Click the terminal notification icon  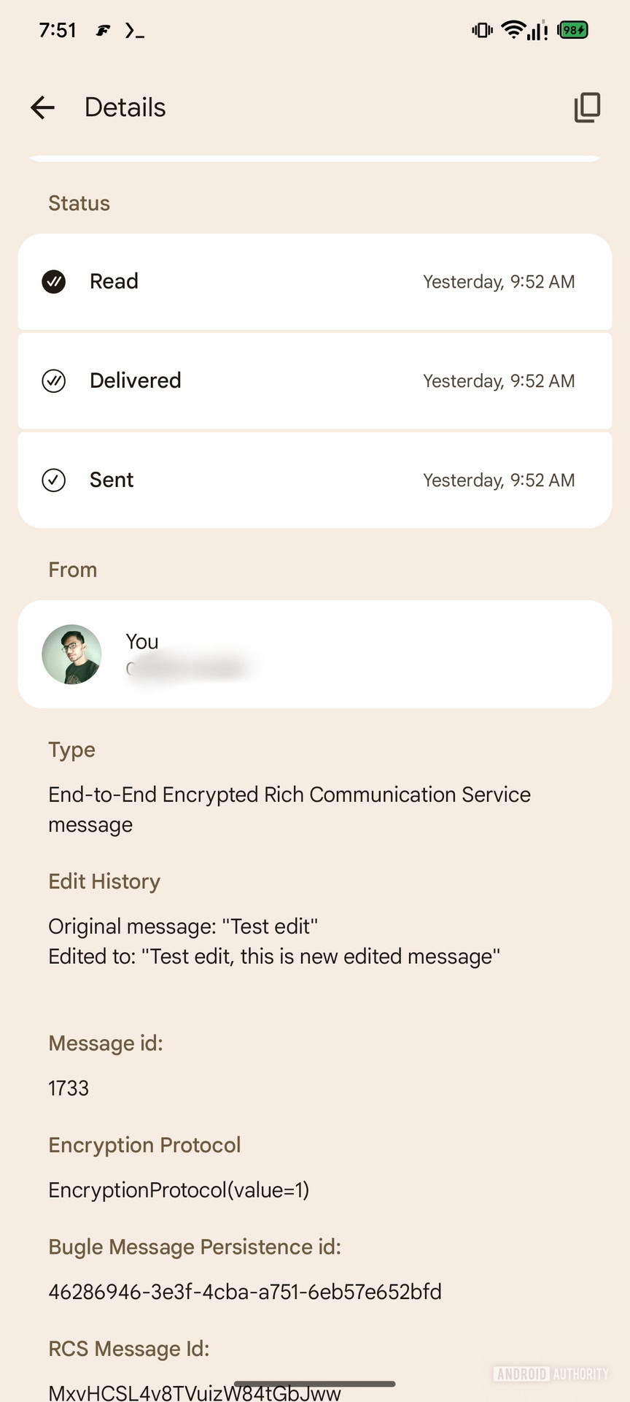[x=136, y=30]
